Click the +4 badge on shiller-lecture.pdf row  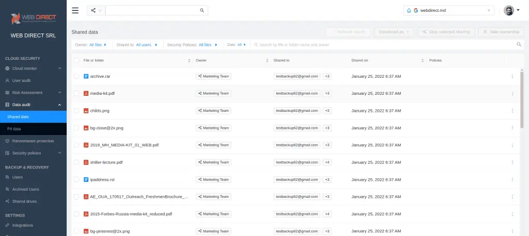point(327,162)
